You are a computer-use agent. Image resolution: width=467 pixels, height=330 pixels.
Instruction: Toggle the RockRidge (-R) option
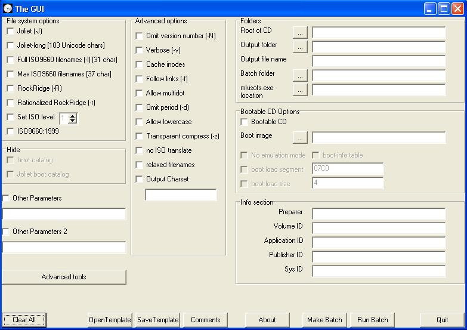point(10,88)
